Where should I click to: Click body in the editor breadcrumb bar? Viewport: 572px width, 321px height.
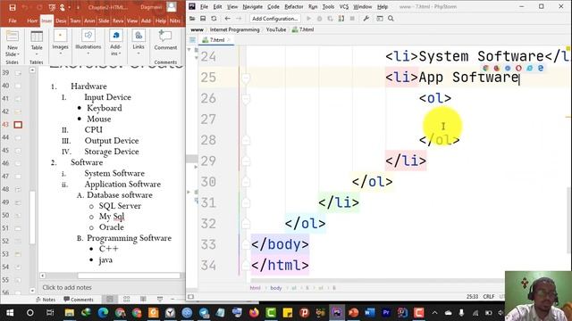276,288
